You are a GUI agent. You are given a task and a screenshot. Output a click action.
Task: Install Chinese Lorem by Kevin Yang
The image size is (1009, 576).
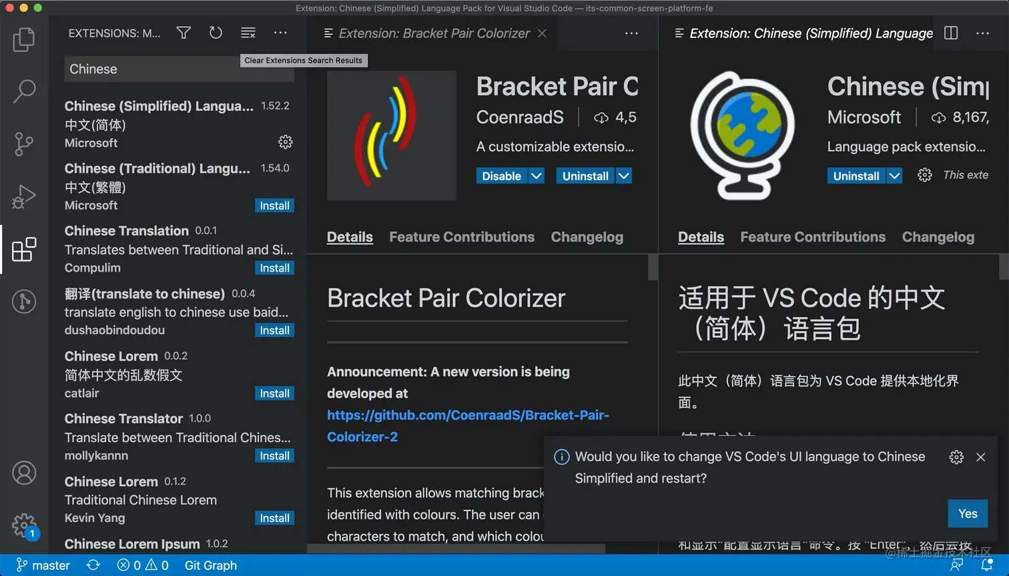pyautogui.click(x=274, y=518)
